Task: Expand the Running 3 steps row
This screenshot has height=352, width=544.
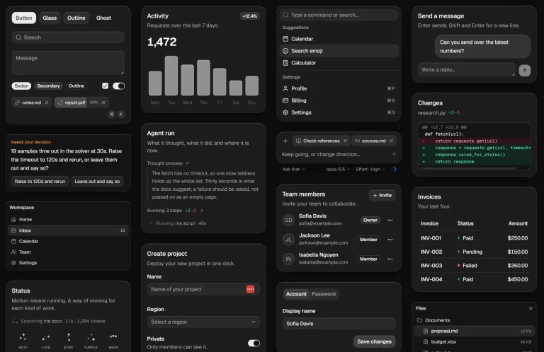Action: tap(175, 211)
